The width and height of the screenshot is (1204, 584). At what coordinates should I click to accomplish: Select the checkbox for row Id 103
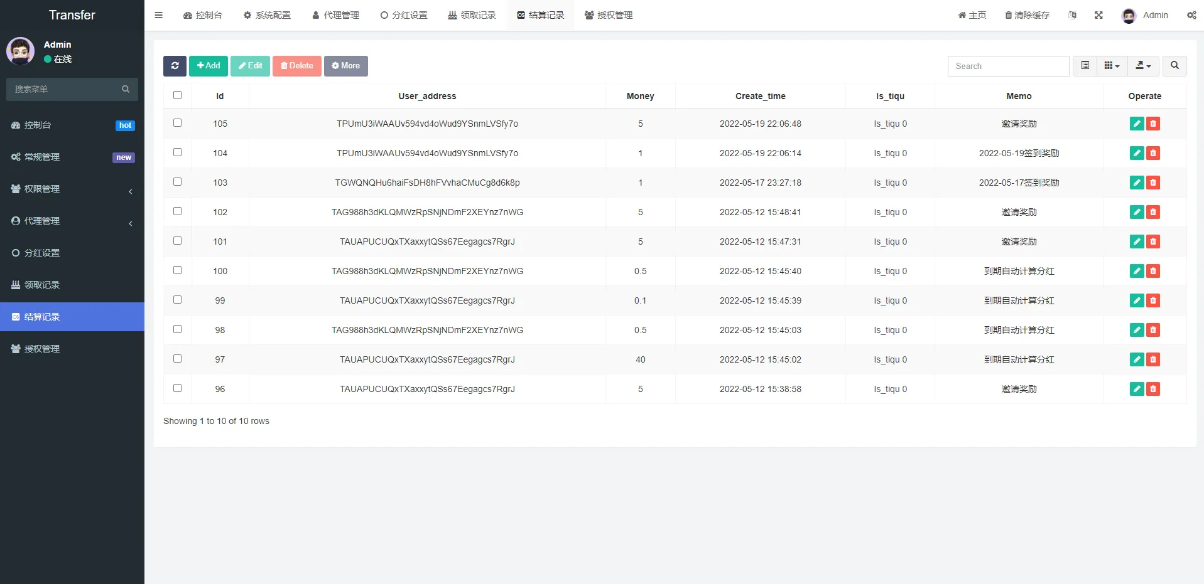point(177,181)
